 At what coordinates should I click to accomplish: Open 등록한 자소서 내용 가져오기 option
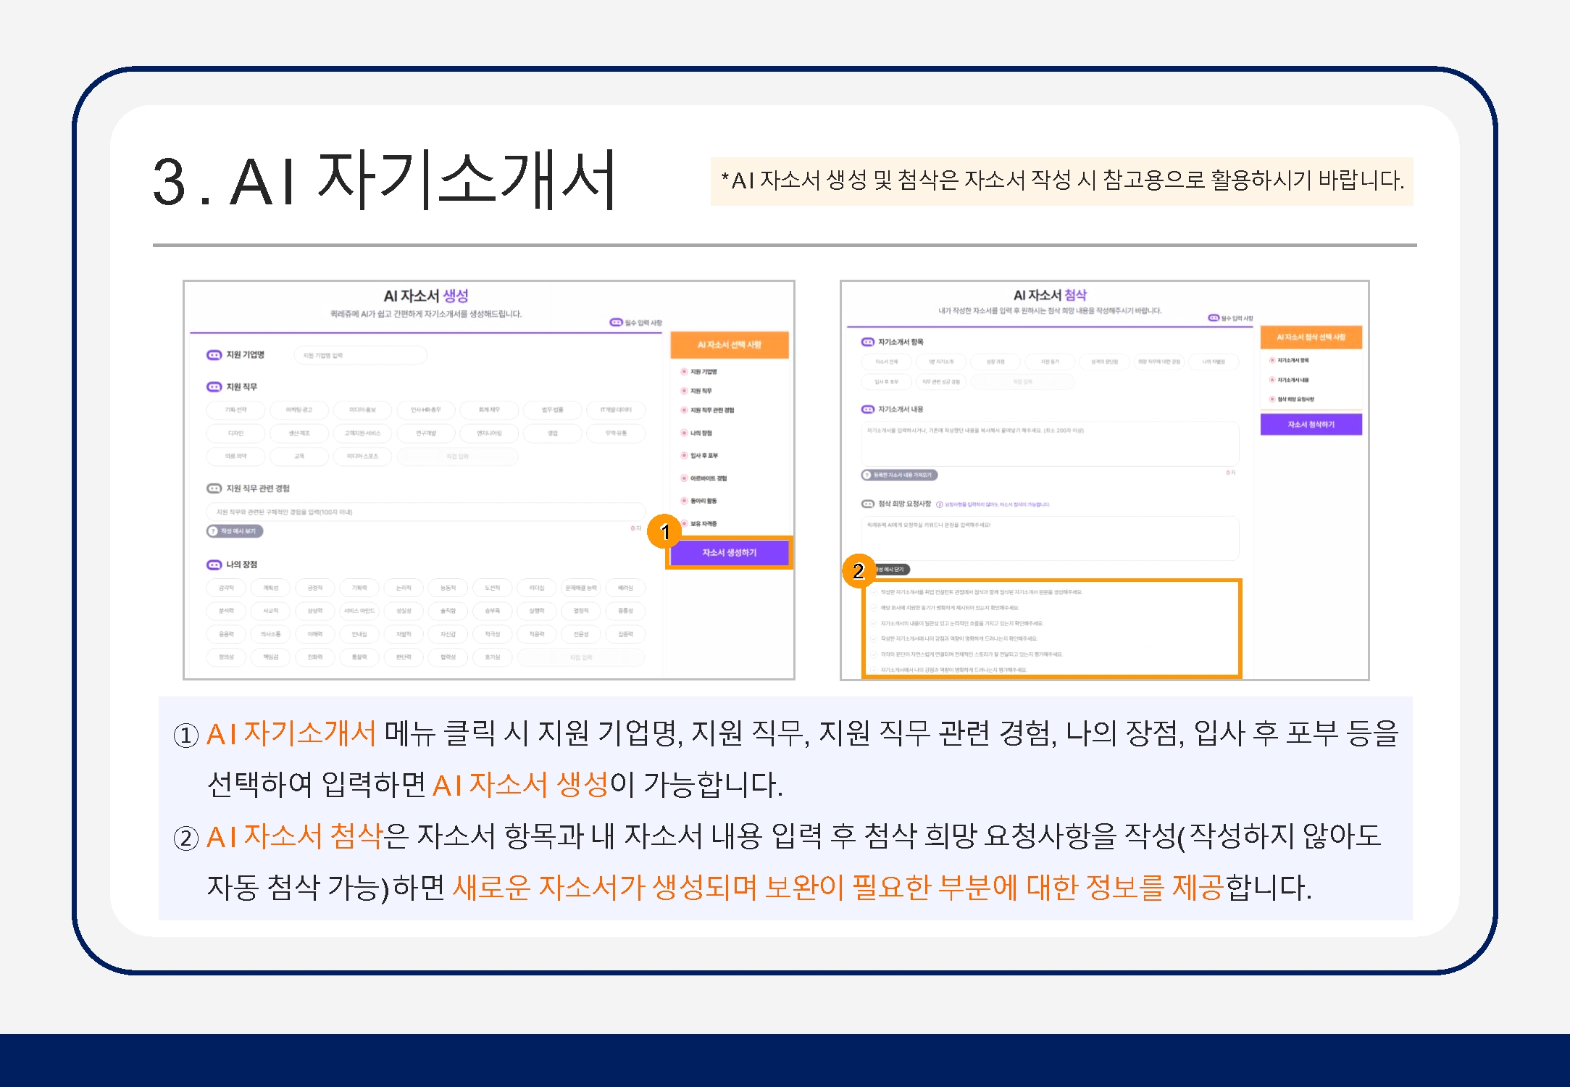[x=899, y=475]
